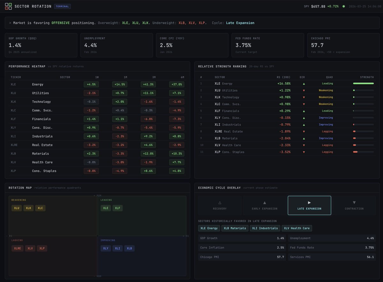Click the down direction arrow for XLK Technology

pyautogui.click(x=304, y=97)
